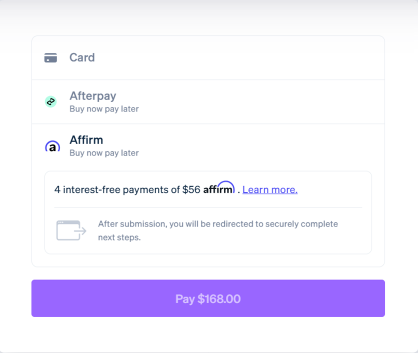Click the Afterpay title text
Image resolution: width=418 pixels, height=353 pixels.
93,96
